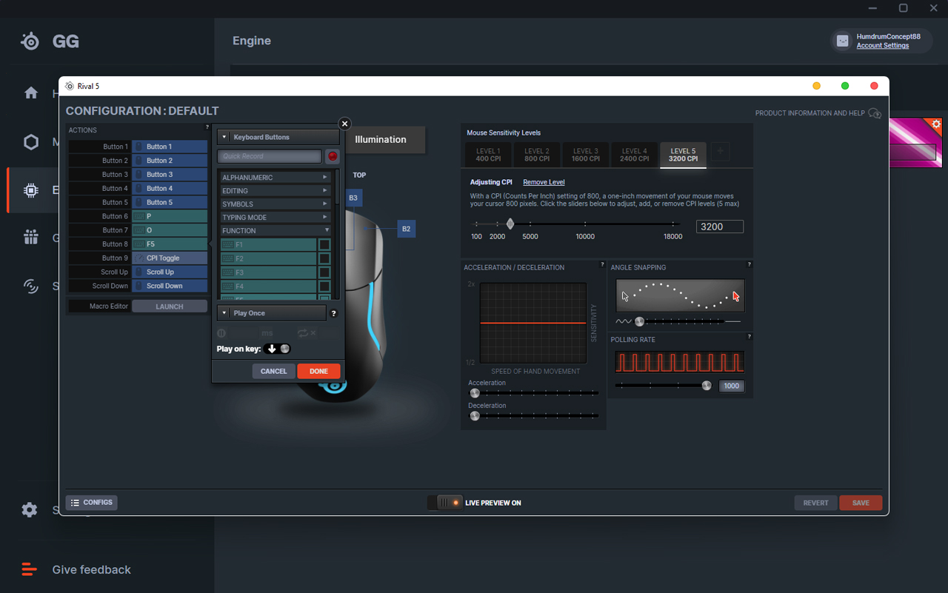
Task: Click the Deceleration slider handle
Action: coord(475,416)
